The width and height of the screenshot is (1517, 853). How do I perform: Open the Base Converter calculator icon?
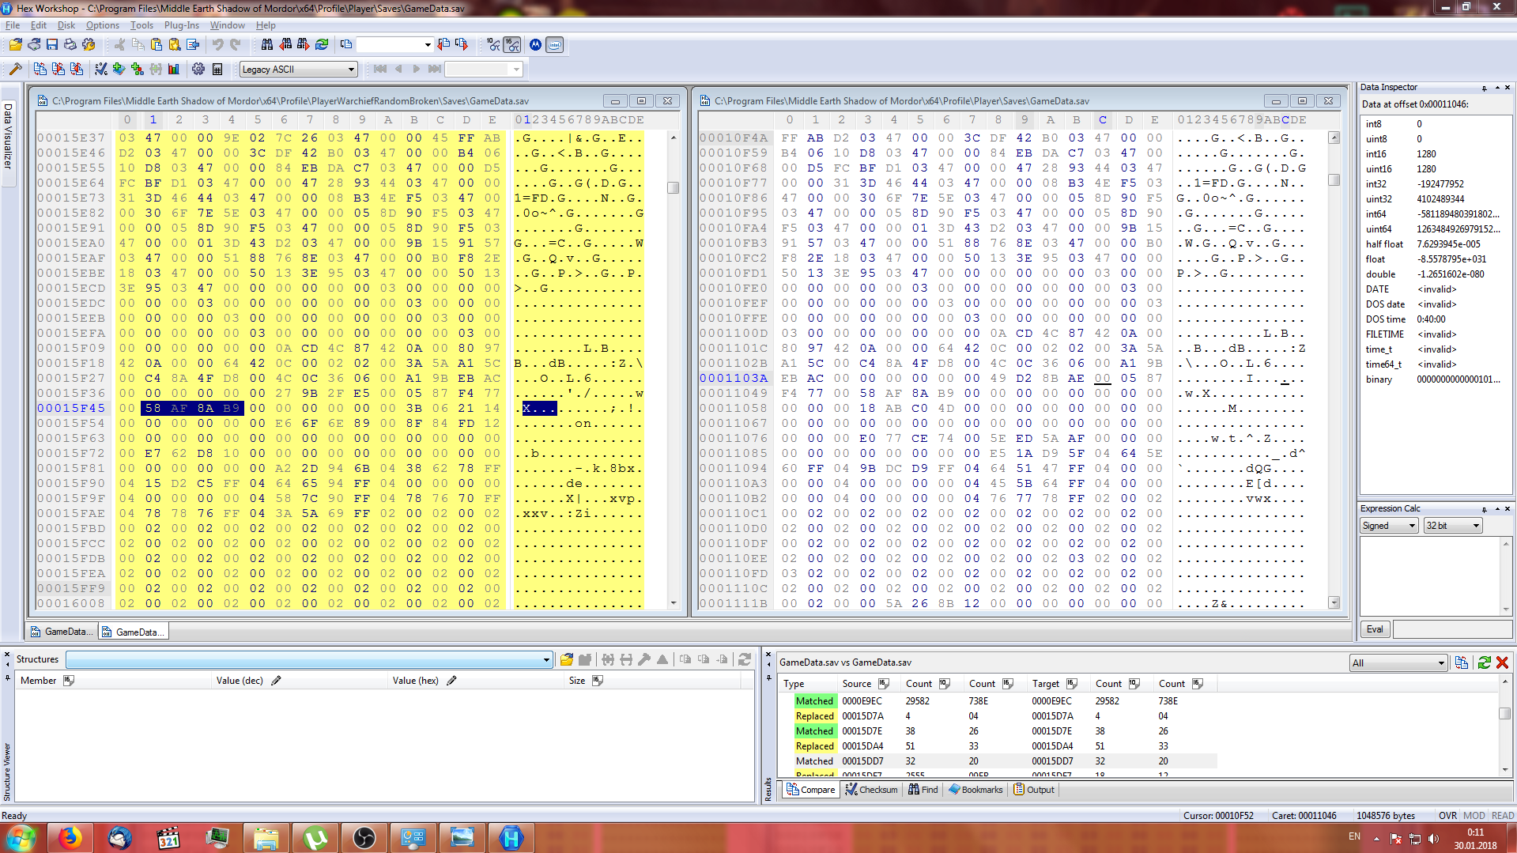tap(217, 69)
